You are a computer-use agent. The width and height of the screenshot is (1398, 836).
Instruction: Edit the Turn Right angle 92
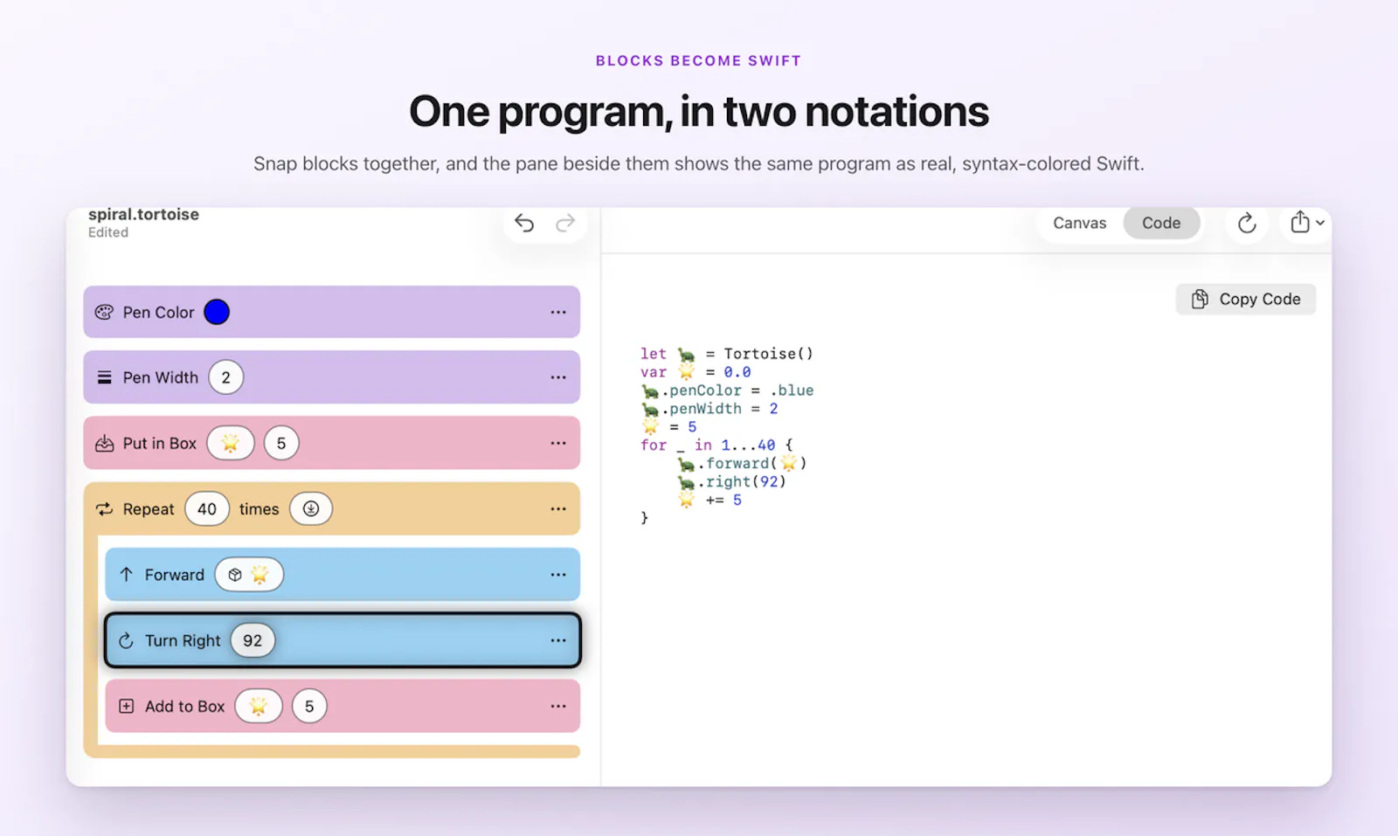click(x=253, y=640)
